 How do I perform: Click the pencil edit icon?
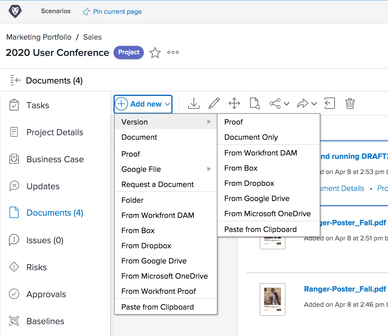click(x=214, y=103)
